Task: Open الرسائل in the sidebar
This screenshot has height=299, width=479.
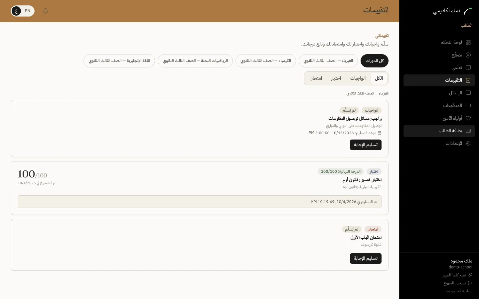Action: click(x=439, y=93)
